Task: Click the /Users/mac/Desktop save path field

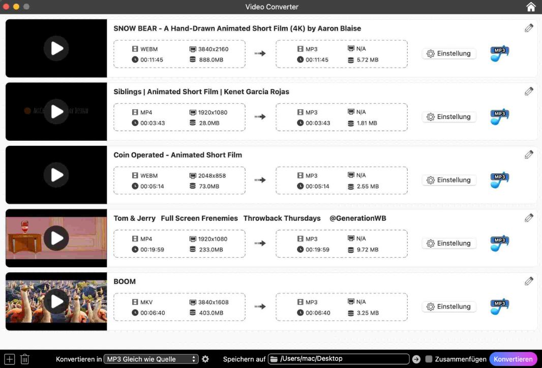Action: pos(339,359)
